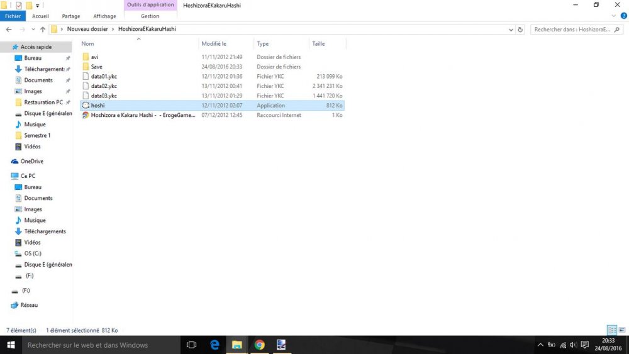Refresh the current folder view

click(x=520, y=30)
